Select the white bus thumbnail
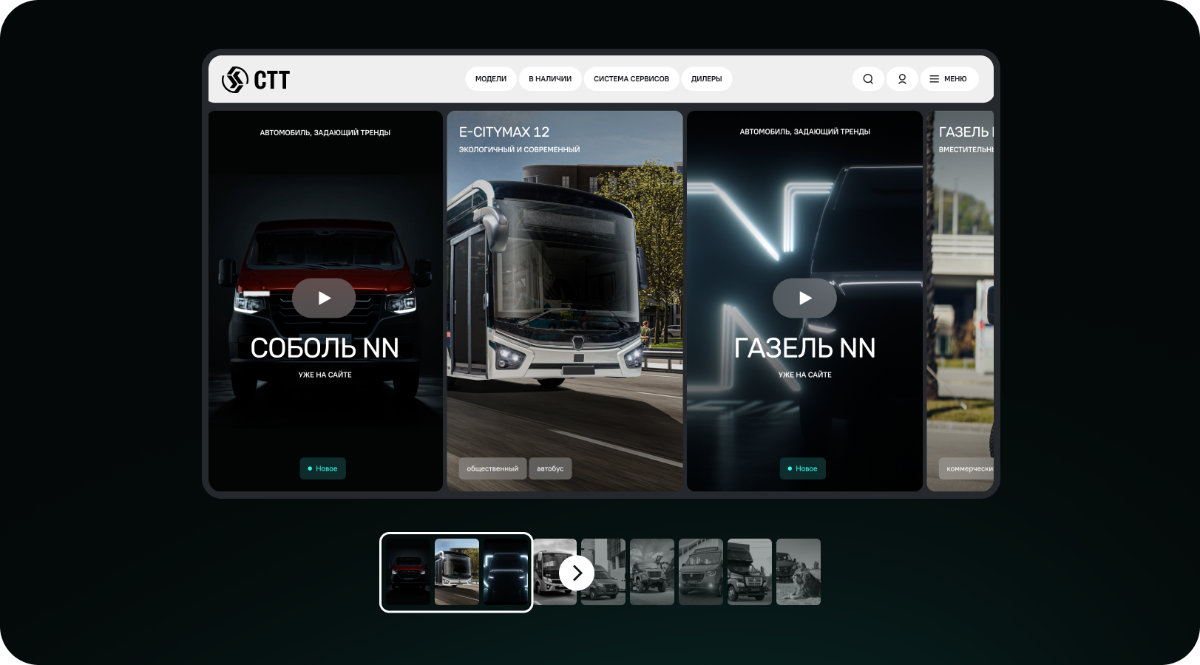The width and height of the screenshot is (1200, 665). [x=456, y=572]
